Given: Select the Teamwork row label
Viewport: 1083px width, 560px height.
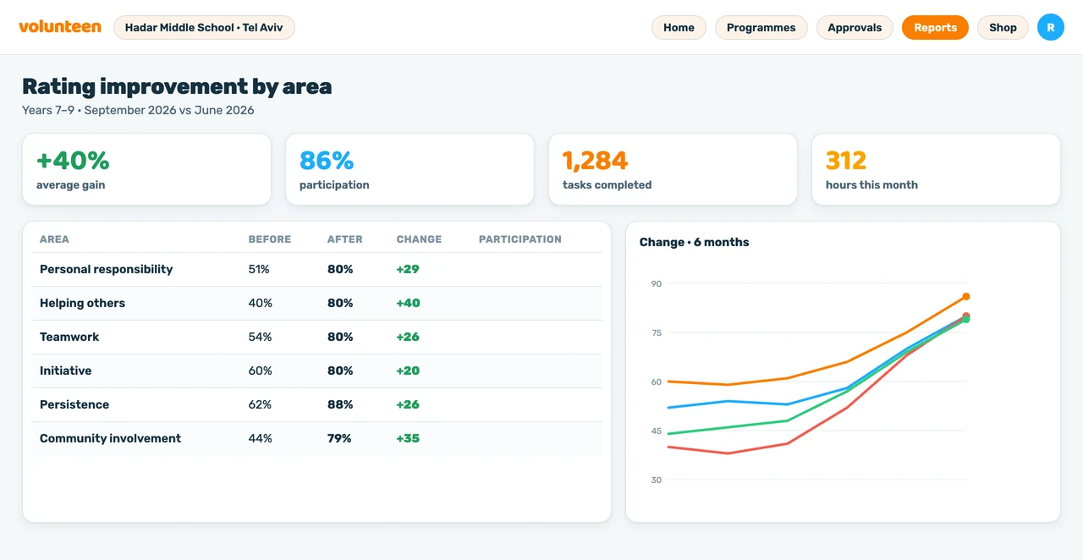Looking at the screenshot, I should (x=69, y=337).
